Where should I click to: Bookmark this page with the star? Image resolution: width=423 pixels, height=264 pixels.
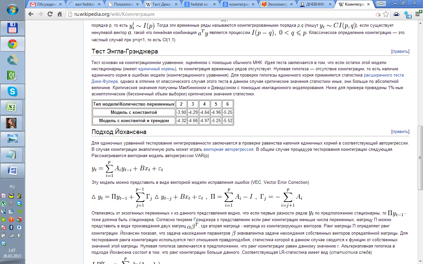point(386,14)
